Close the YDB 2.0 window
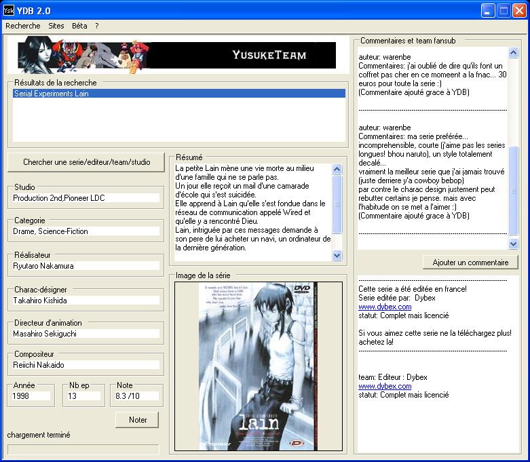The width and height of the screenshot is (530, 462). coord(519,11)
